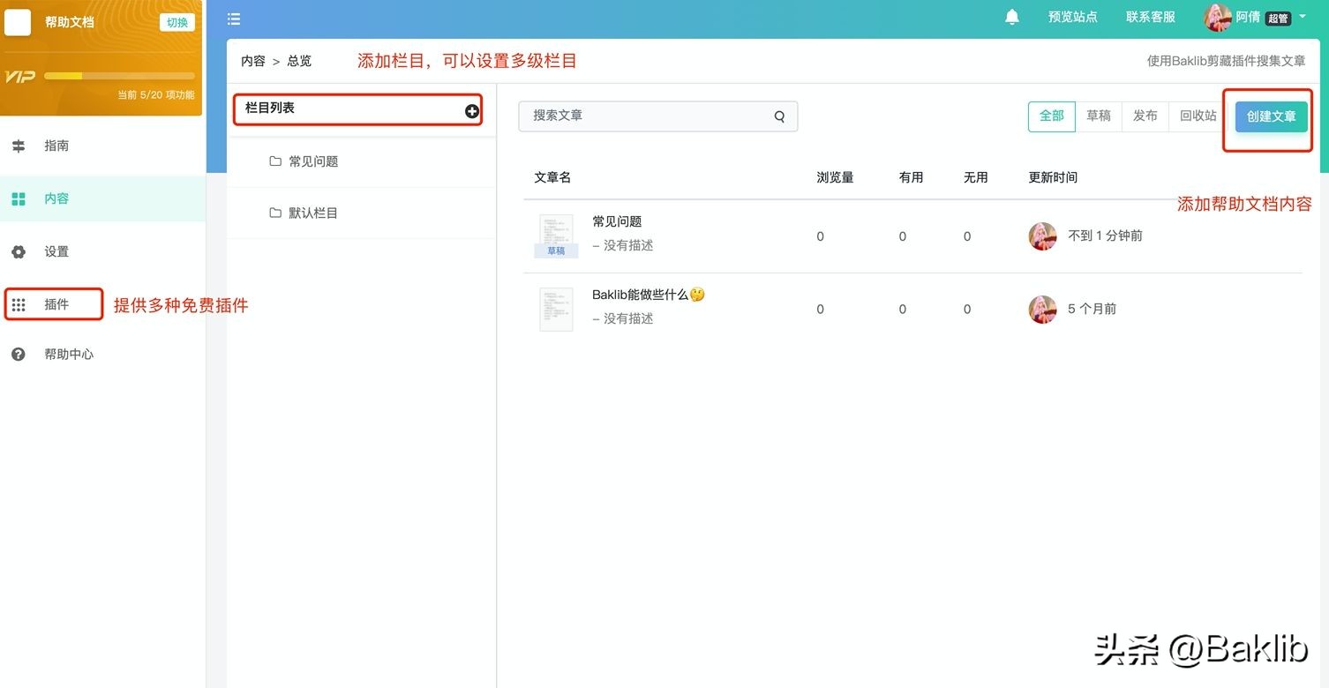Click the 创建文章 create article button

point(1270,116)
